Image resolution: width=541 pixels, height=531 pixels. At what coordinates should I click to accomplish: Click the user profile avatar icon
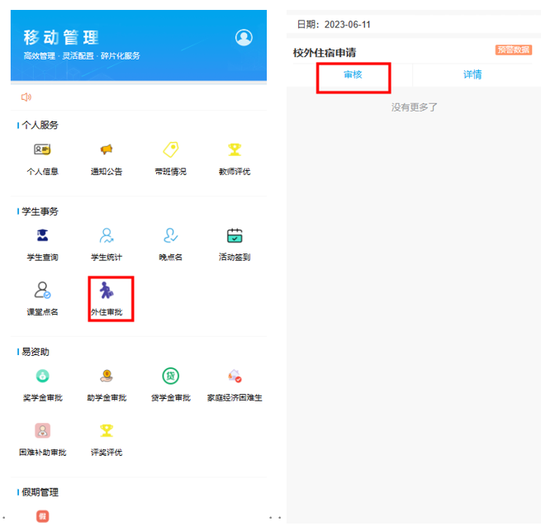click(x=244, y=37)
